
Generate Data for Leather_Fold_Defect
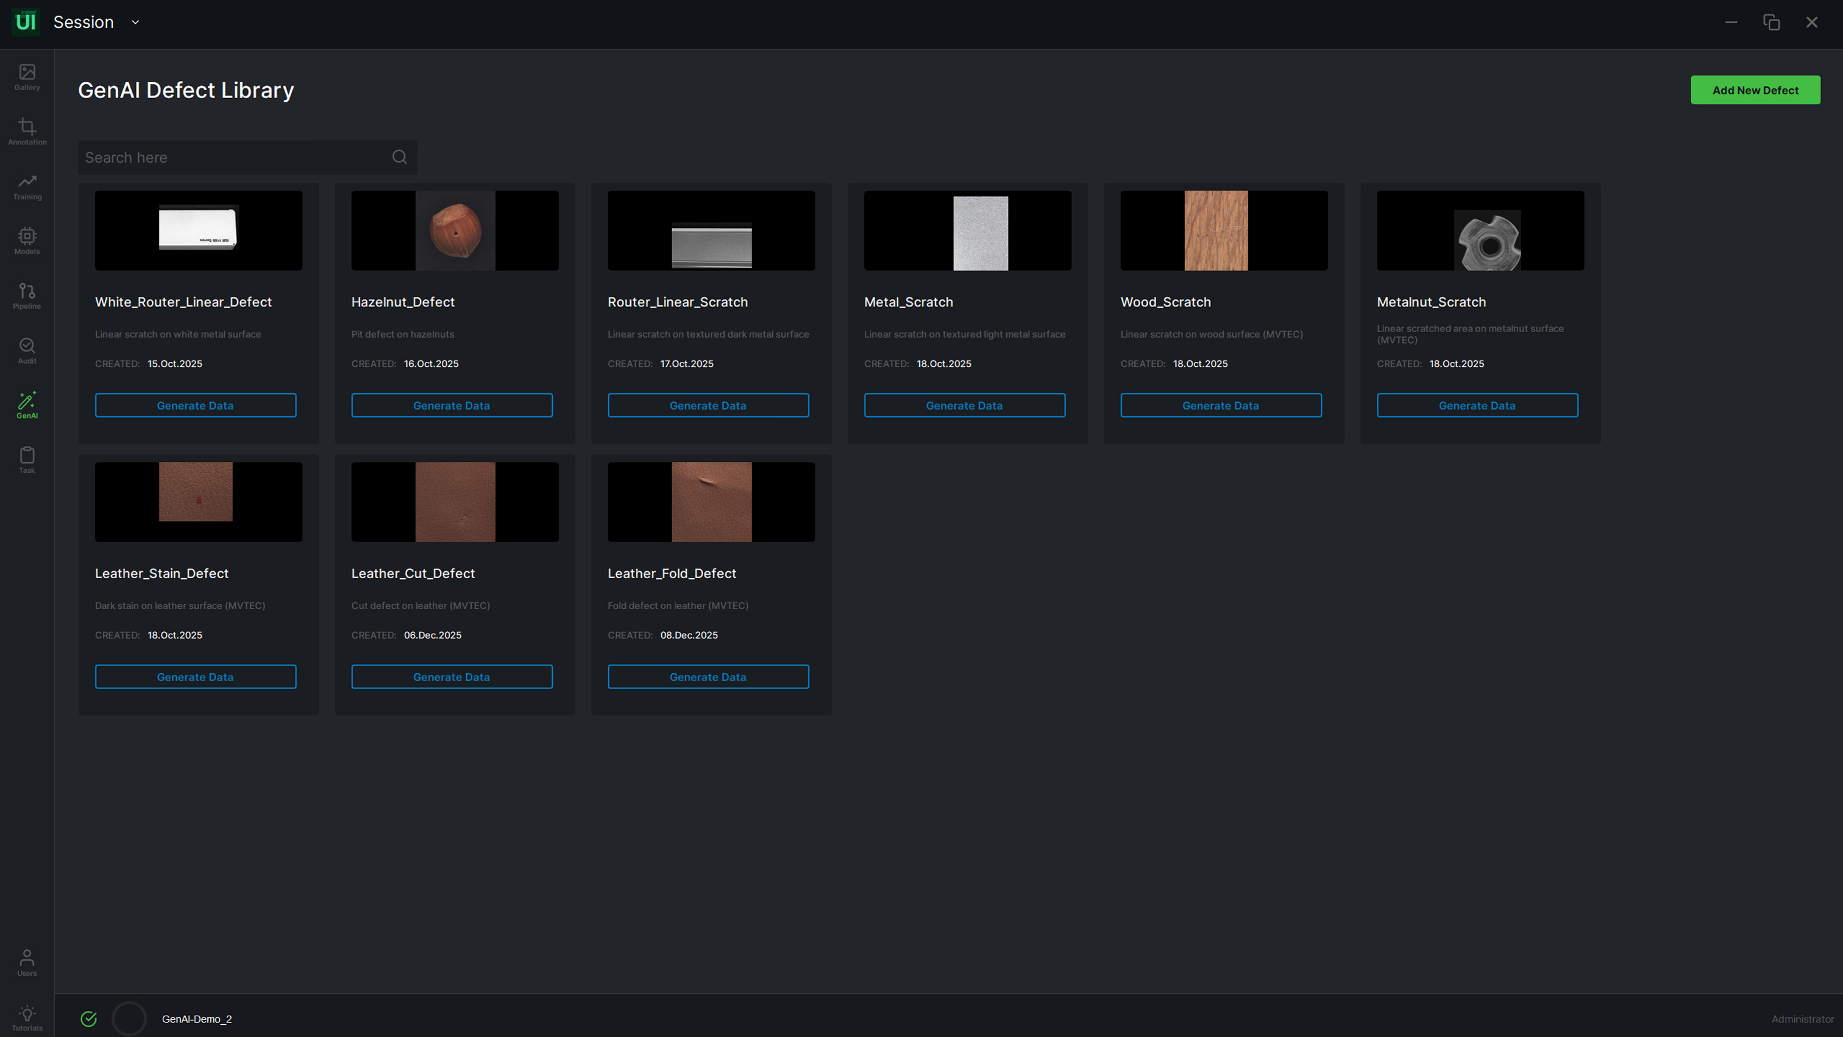(x=708, y=676)
